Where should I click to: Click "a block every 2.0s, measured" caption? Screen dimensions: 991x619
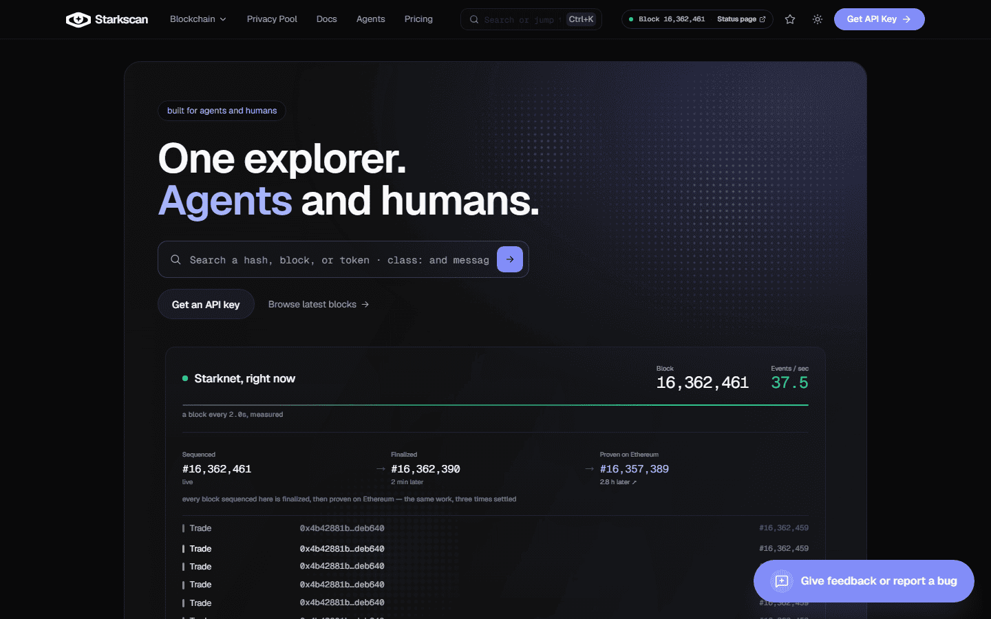[x=233, y=415]
